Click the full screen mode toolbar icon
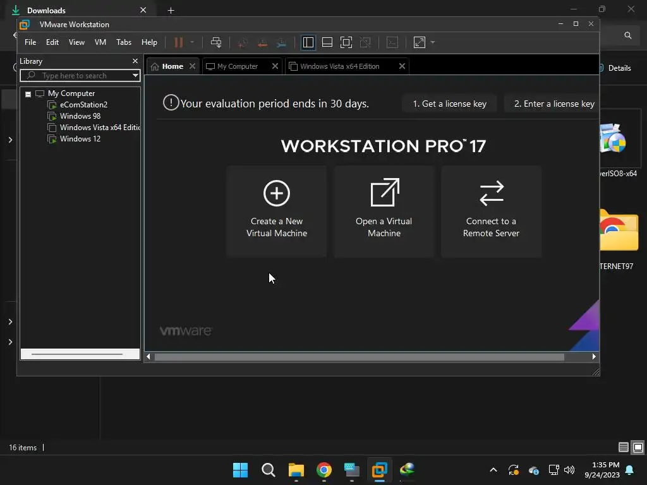This screenshot has width=647, height=485. tap(346, 42)
